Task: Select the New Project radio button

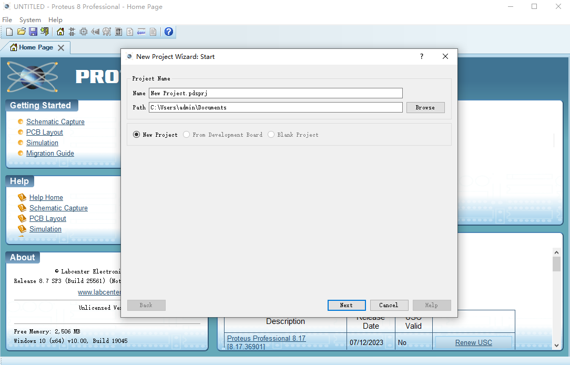Action: (x=136, y=135)
